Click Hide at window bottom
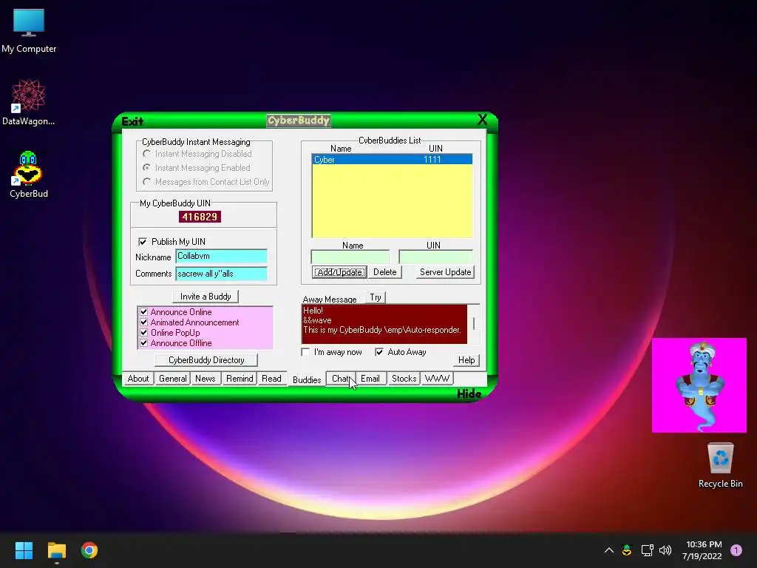The image size is (757, 568). (469, 393)
